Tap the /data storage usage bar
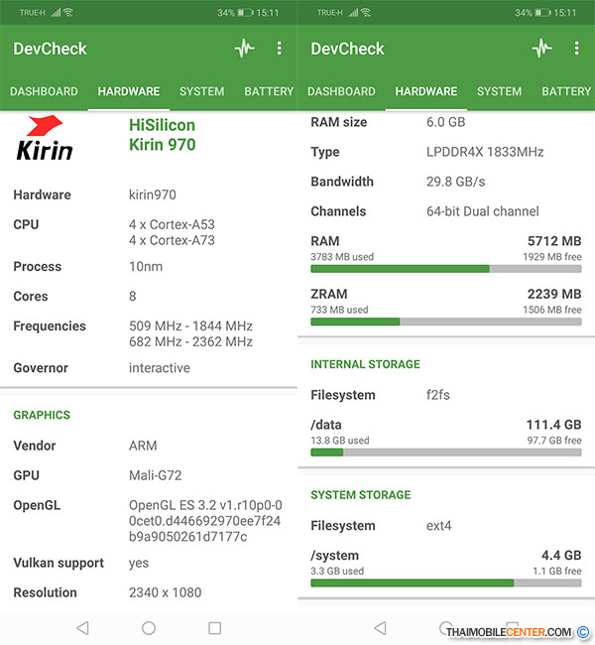The height and width of the screenshot is (645, 595). tap(446, 452)
